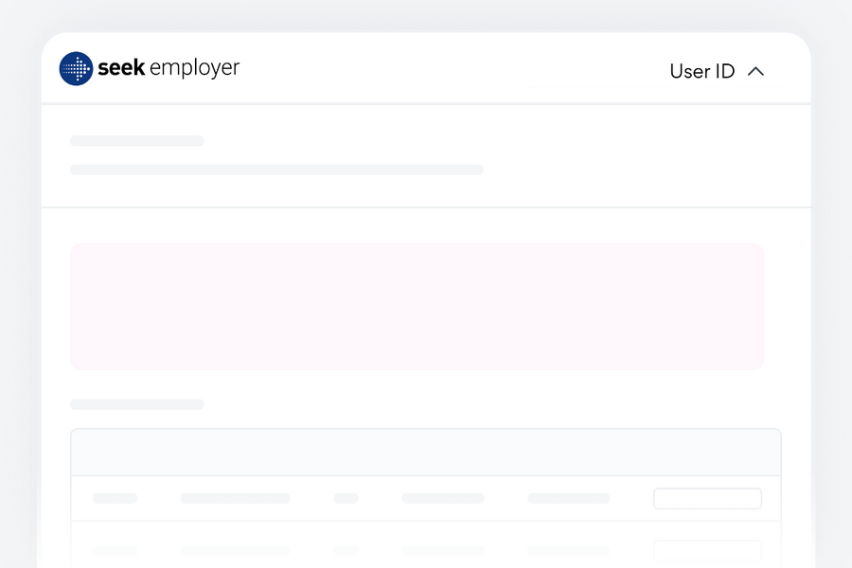Screen dimensions: 852x568
Task: Click the smallest placeholder in first row
Action: click(346, 498)
